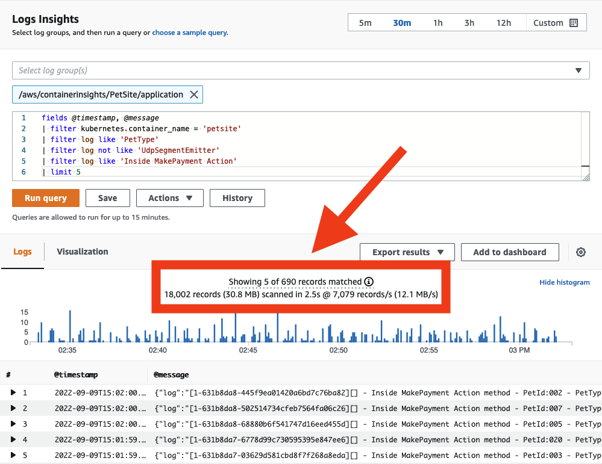602x464 pixels.
Task: Select the 30m time range
Action: click(402, 23)
